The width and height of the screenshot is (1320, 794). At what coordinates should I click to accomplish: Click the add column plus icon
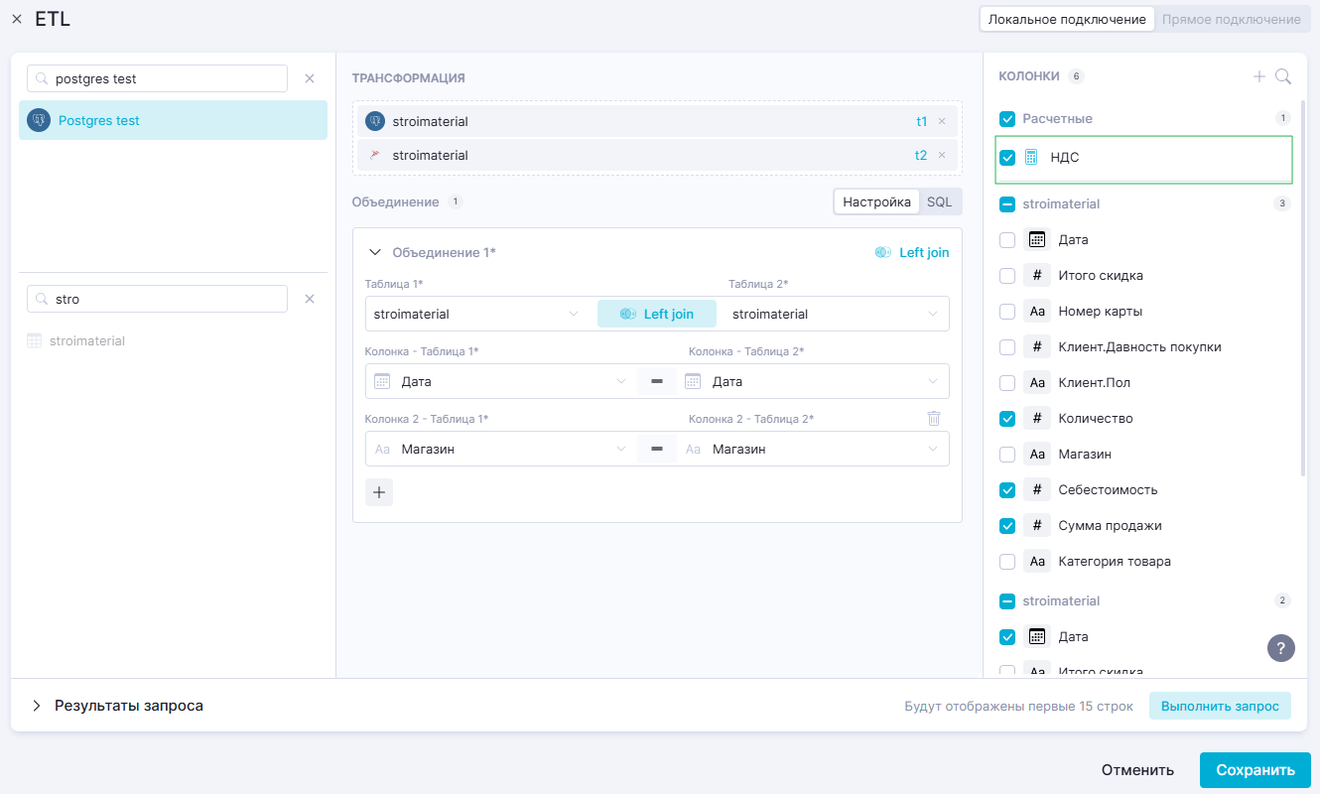(1258, 76)
